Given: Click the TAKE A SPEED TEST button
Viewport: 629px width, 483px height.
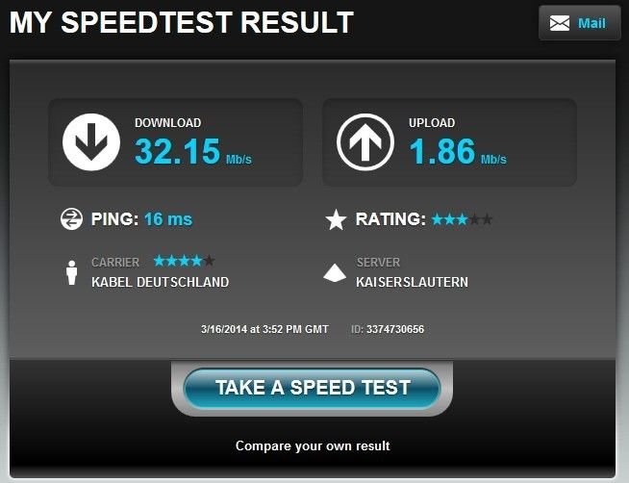Looking at the screenshot, I should (x=312, y=388).
